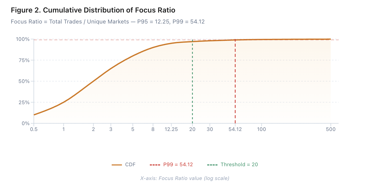The height and width of the screenshot is (192, 375).
Task: Click the red dashed P99 vertical line
Action: coord(235,84)
